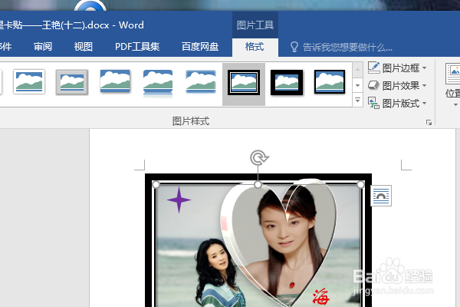This screenshot has width=460, height=307.
Task: Click the picture rotation handle
Action: 259,158
